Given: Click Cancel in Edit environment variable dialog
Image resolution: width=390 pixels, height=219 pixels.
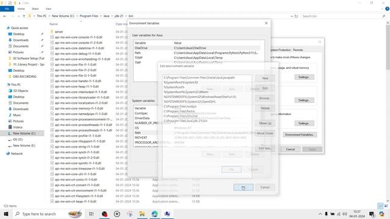Looking at the screenshot, I should pos(265,187).
